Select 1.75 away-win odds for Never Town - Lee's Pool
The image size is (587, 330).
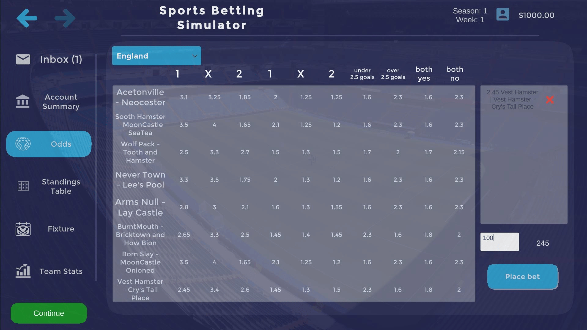245,180
